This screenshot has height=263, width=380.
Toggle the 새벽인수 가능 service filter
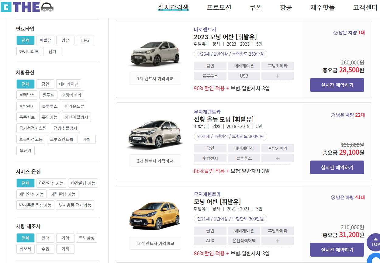click(x=31, y=194)
